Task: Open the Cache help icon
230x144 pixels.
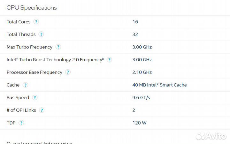Action: (25, 85)
